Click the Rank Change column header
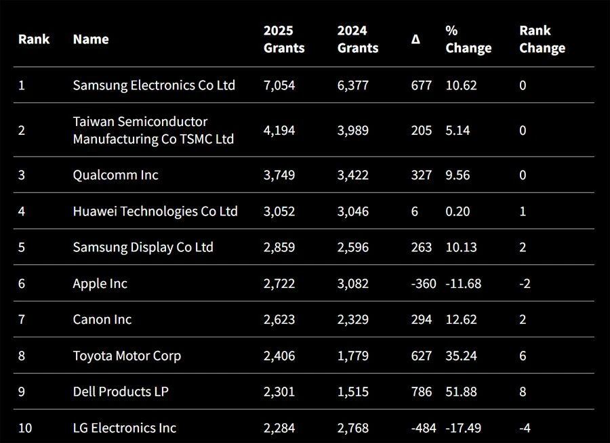This screenshot has height=443, width=610. (x=542, y=39)
